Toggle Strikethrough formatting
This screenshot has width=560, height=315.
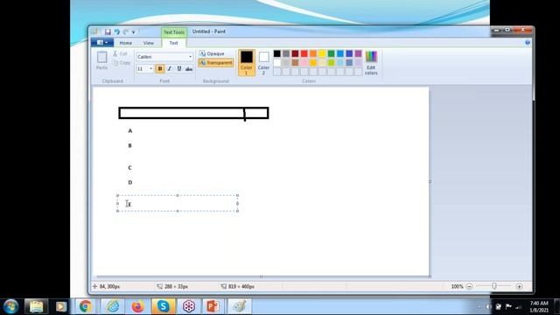[189, 68]
